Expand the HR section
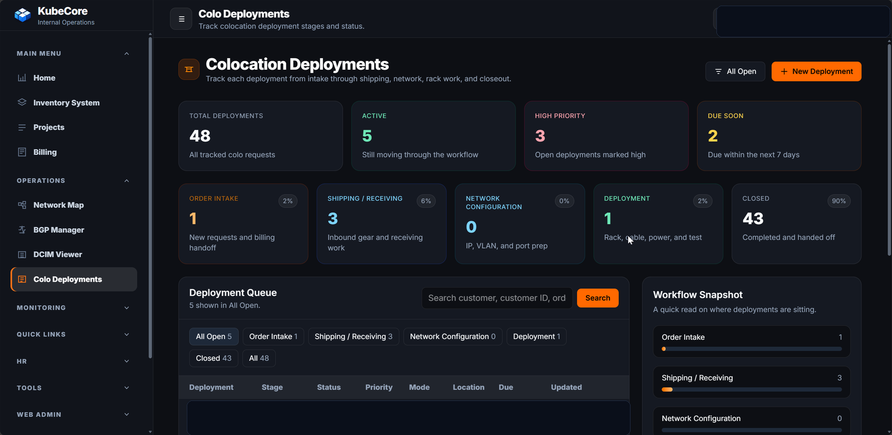 [x=127, y=361]
